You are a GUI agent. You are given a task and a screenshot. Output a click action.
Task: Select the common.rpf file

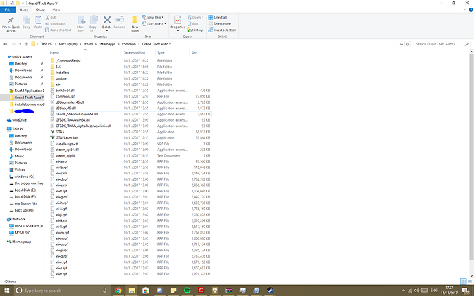(x=65, y=96)
